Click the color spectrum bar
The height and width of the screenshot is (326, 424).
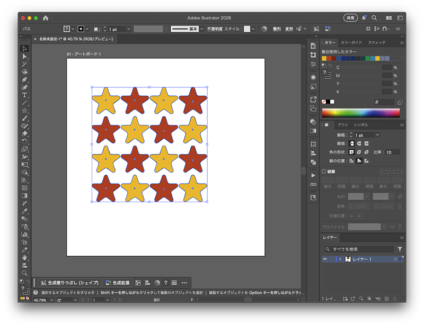[360, 113]
